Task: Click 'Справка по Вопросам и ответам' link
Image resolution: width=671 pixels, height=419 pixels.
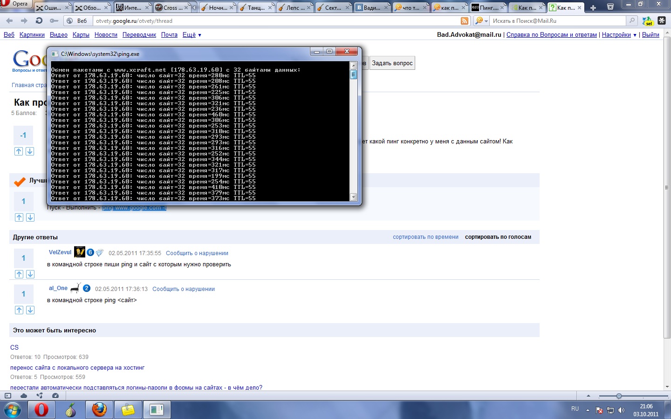Action: [552, 35]
